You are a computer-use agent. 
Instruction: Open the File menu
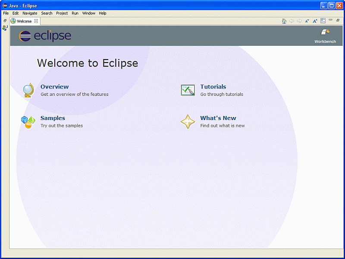click(6, 13)
